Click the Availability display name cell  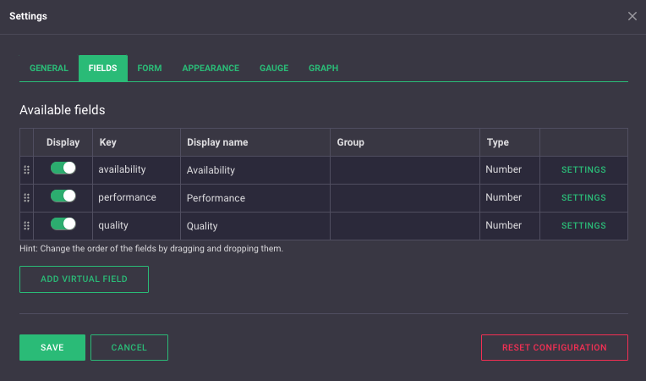(255, 170)
